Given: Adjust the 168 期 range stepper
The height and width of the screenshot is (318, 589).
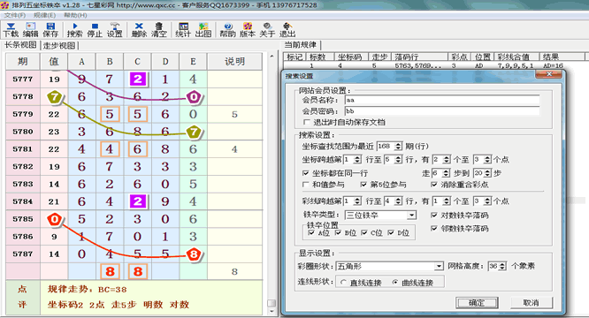Looking at the screenshot, I should coord(399,146).
